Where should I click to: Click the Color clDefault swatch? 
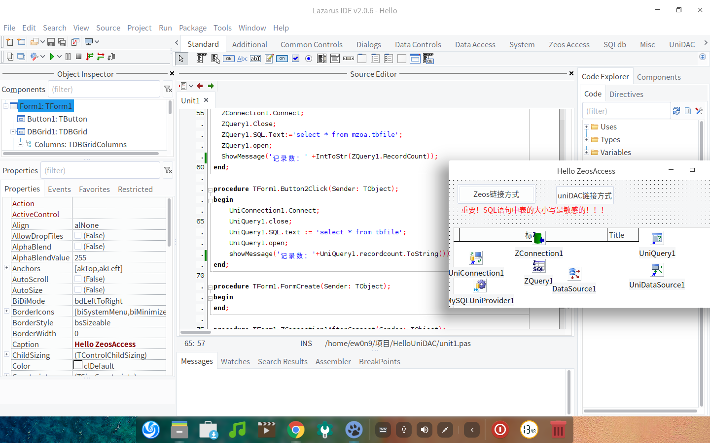pyautogui.click(x=78, y=365)
